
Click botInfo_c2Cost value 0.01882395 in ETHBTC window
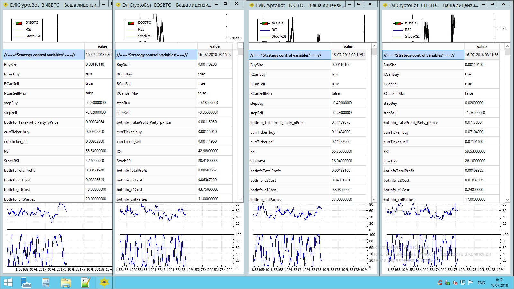click(x=474, y=180)
